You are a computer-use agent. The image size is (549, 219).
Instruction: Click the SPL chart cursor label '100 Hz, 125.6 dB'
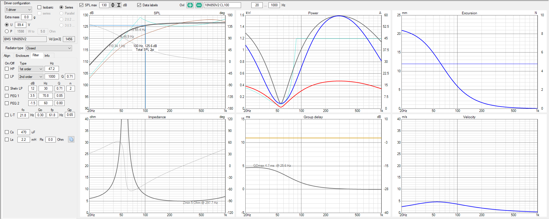[x=145, y=46]
